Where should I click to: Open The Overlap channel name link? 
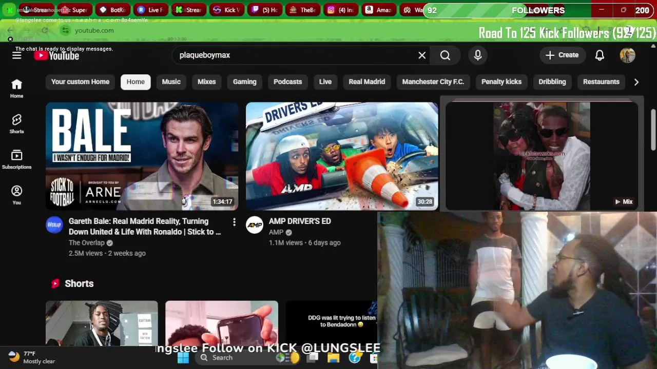pos(87,243)
